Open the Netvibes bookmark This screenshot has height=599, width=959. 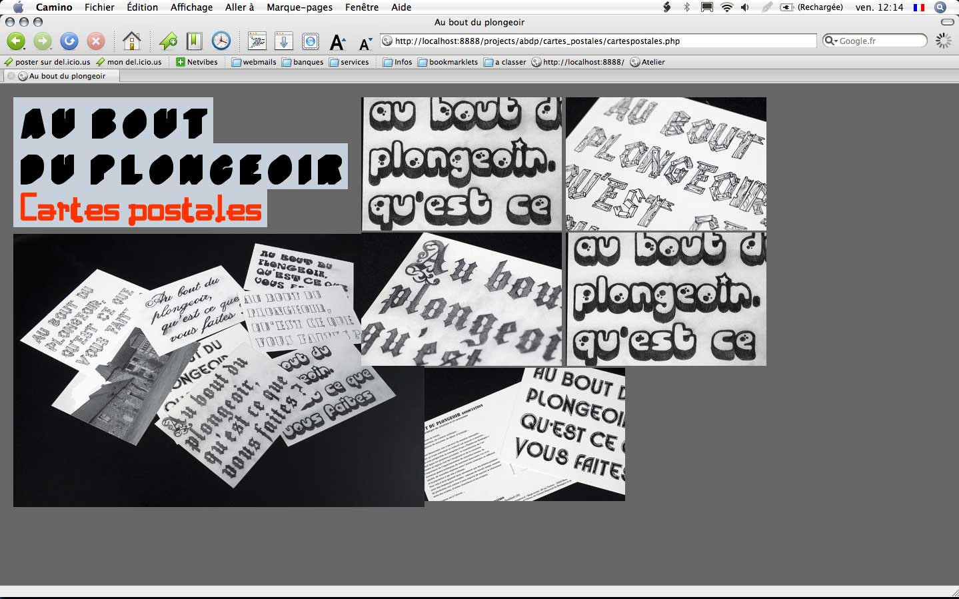point(197,62)
